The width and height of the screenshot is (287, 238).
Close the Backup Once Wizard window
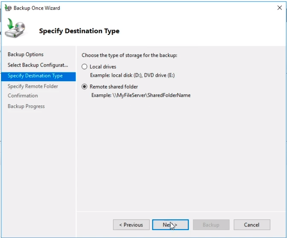point(279,8)
